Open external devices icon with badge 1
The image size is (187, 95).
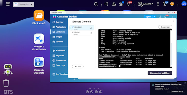coord(121,4)
